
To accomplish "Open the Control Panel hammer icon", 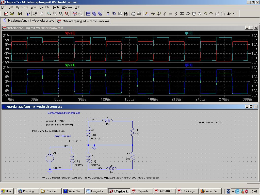I will 27,14.
